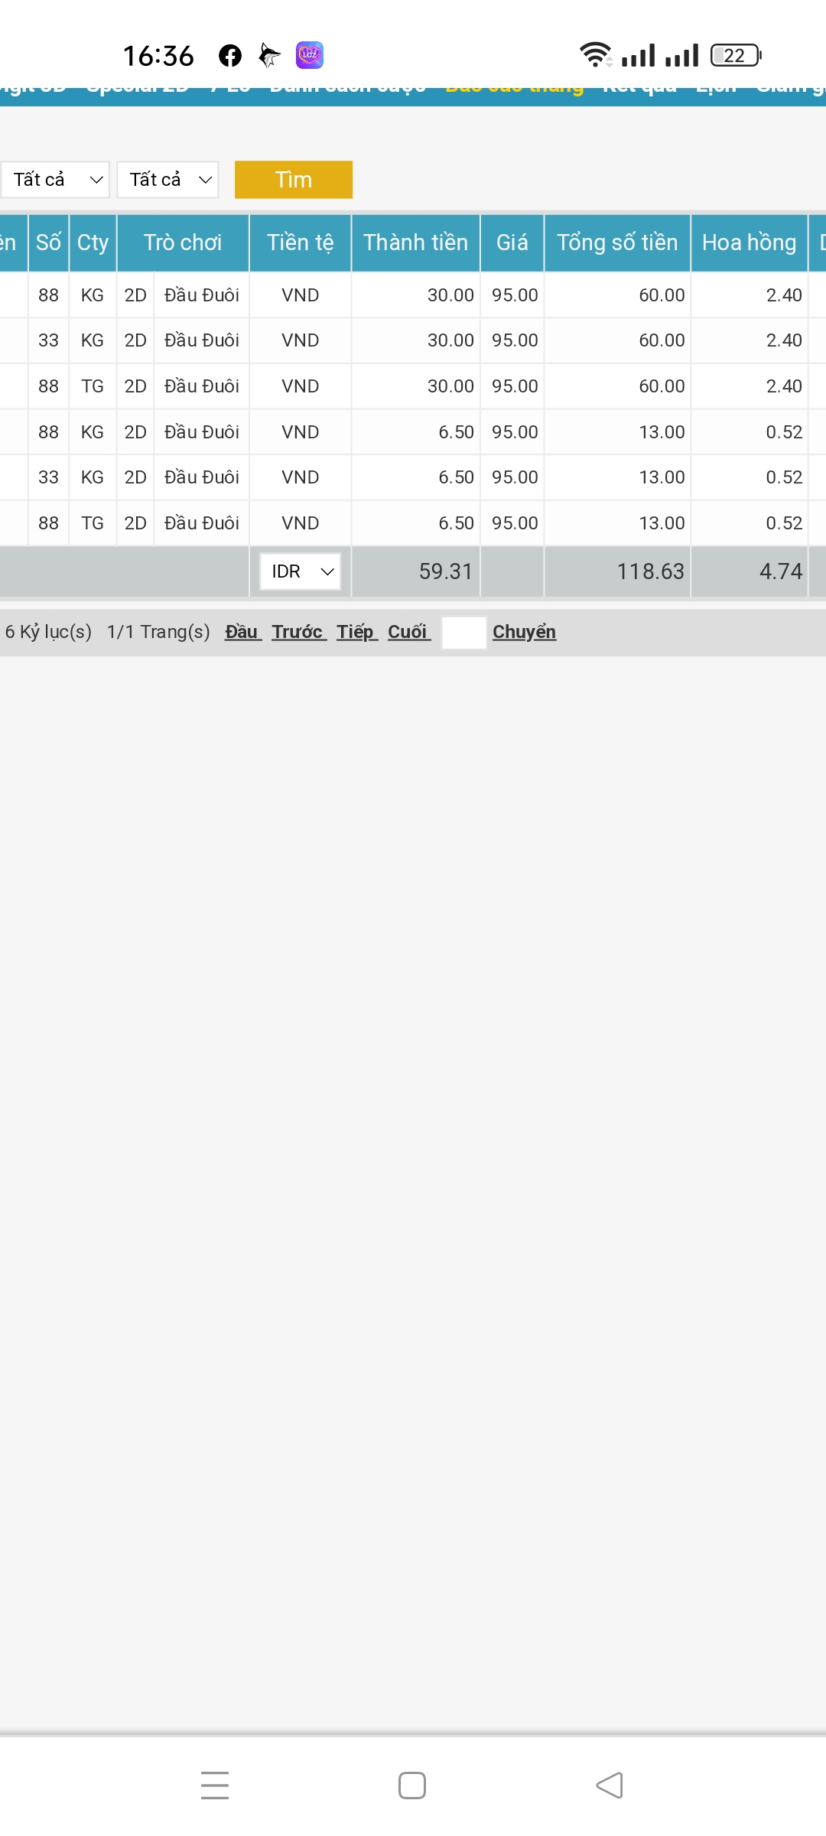Click the yellow "Tìm" search button

[294, 180]
